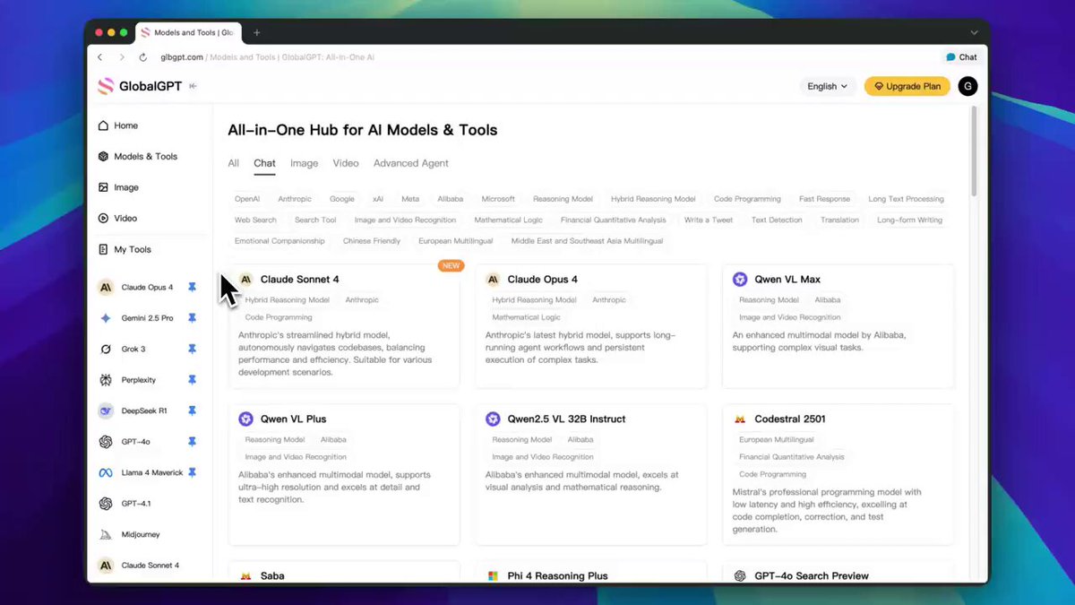The width and height of the screenshot is (1075, 605).
Task: Unpin GPT-4o from sidebar
Action: tap(192, 442)
